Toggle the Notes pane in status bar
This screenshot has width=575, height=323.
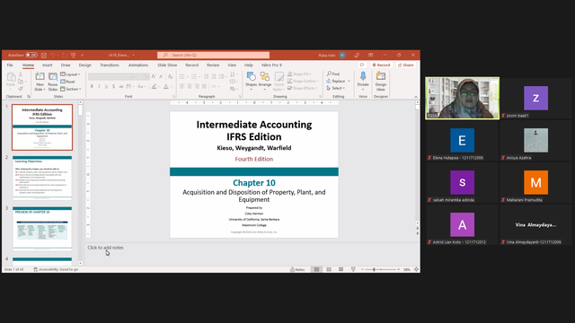click(x=297, y=269)
